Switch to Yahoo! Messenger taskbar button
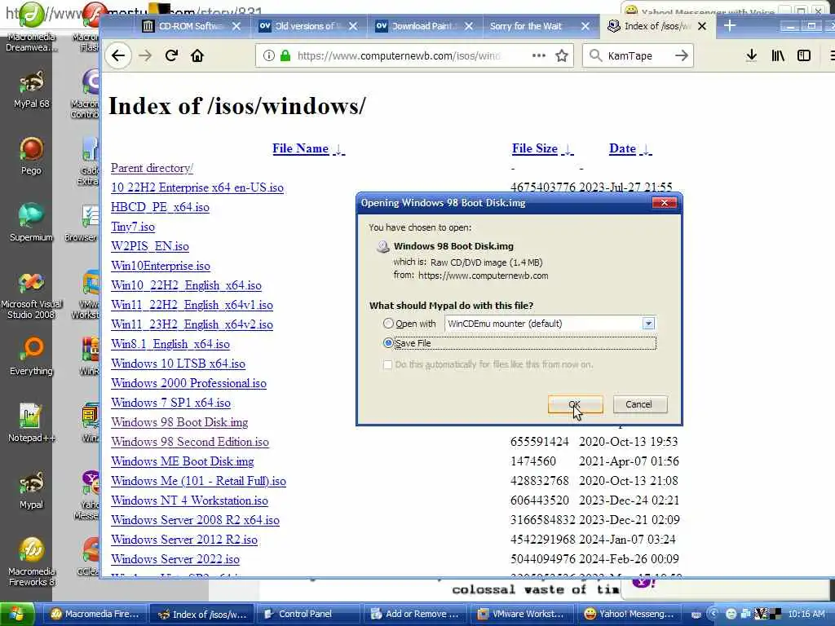 point(630,614)
